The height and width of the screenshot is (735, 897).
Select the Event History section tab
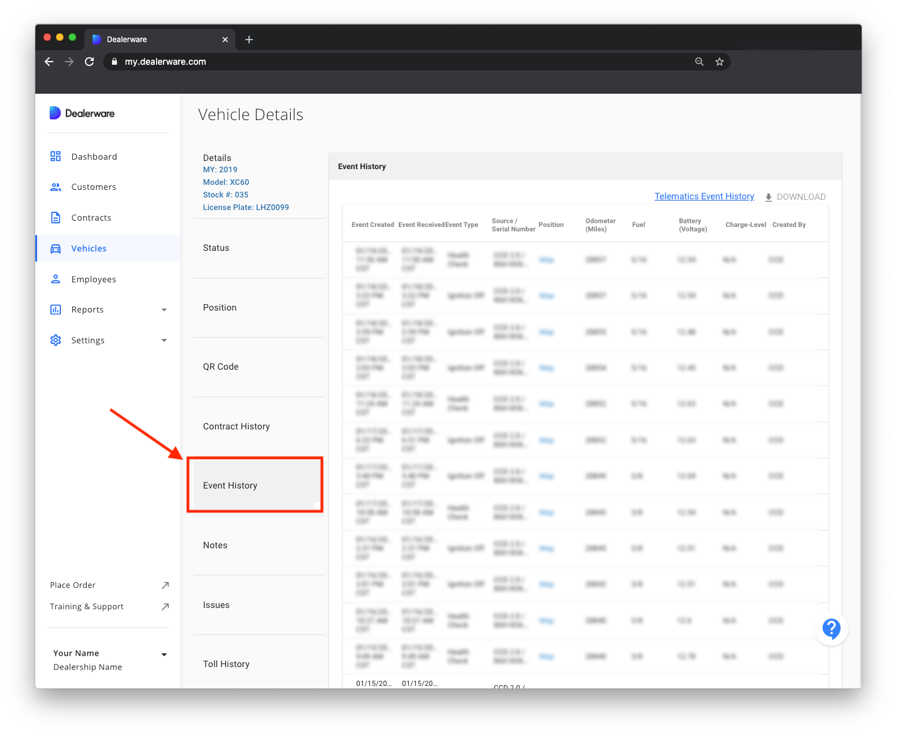click(x=257, y=485)
